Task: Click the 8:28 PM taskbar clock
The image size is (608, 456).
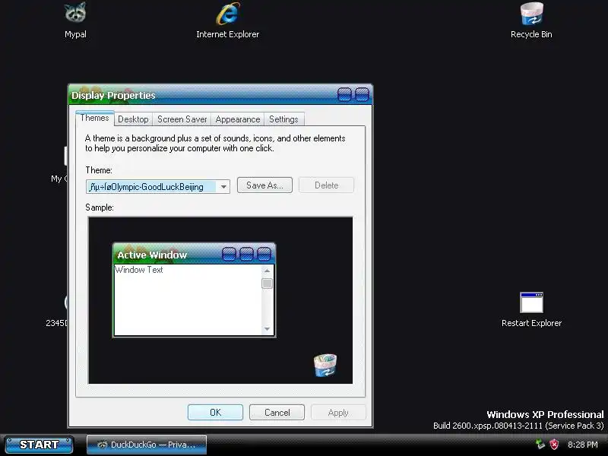Action: (x=582, y=445)
